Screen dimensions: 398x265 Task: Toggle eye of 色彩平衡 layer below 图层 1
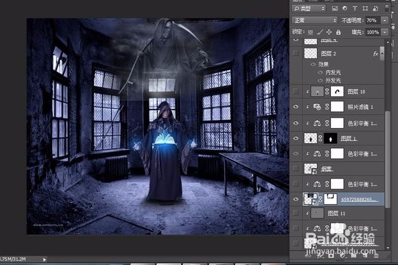point(296,153)
